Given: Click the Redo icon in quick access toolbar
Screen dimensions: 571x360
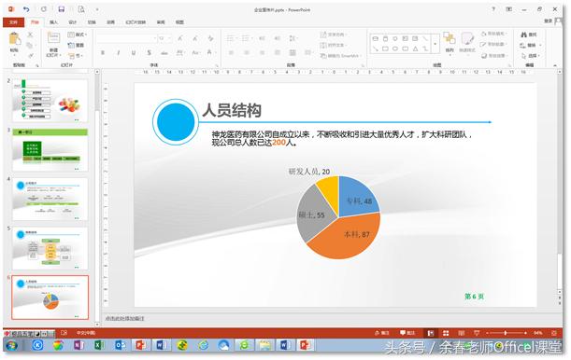Looking at the screenshot, I should click(x=44, y=9).
